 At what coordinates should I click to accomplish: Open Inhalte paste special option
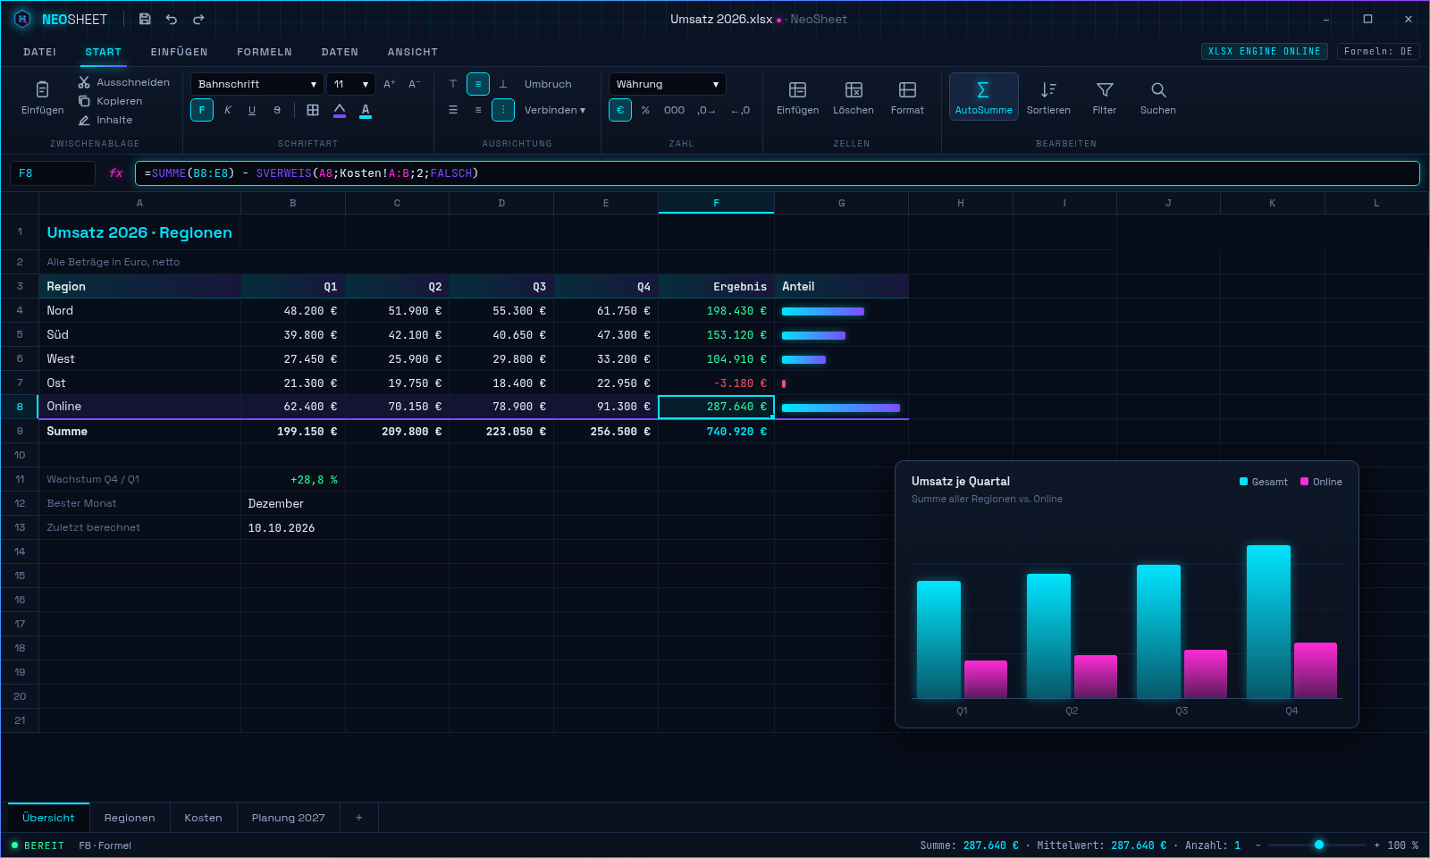tap(105, 120)
